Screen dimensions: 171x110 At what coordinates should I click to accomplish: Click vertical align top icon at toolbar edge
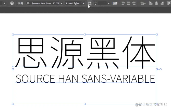click(x=169, y=3)
